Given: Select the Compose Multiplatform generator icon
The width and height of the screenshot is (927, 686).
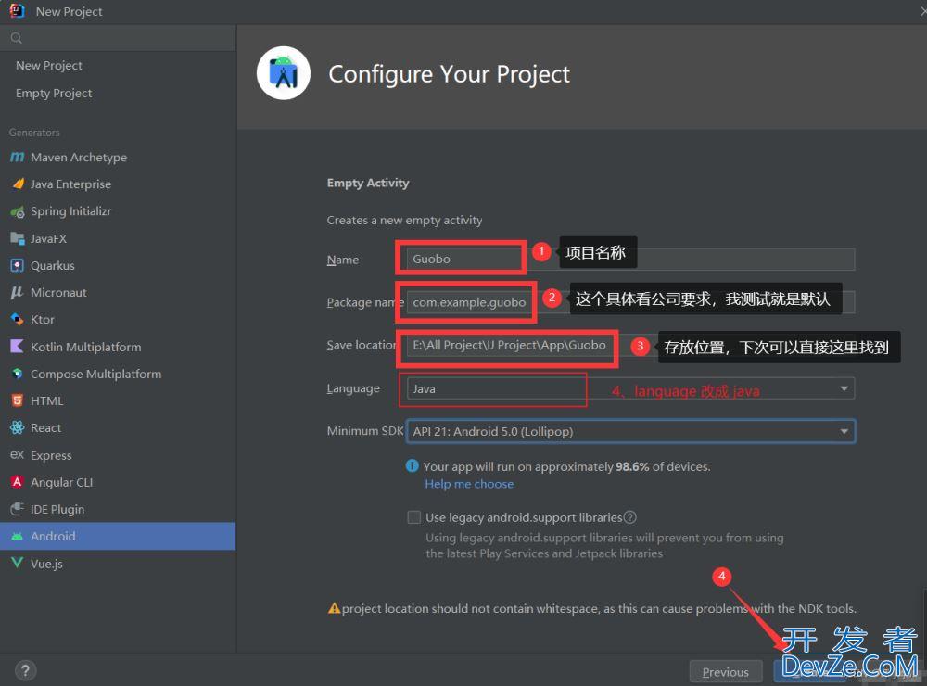Looking at the screenshot, I should click(x=17, y=374).
